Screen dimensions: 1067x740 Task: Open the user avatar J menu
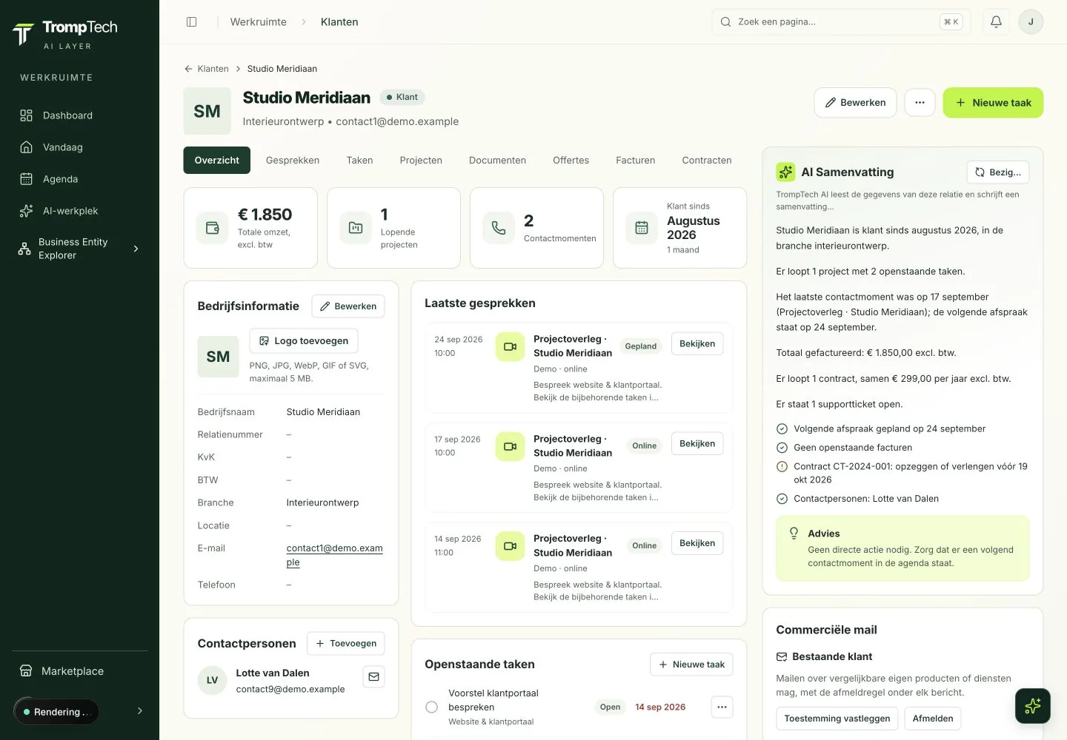click(x=1031, y=22)
